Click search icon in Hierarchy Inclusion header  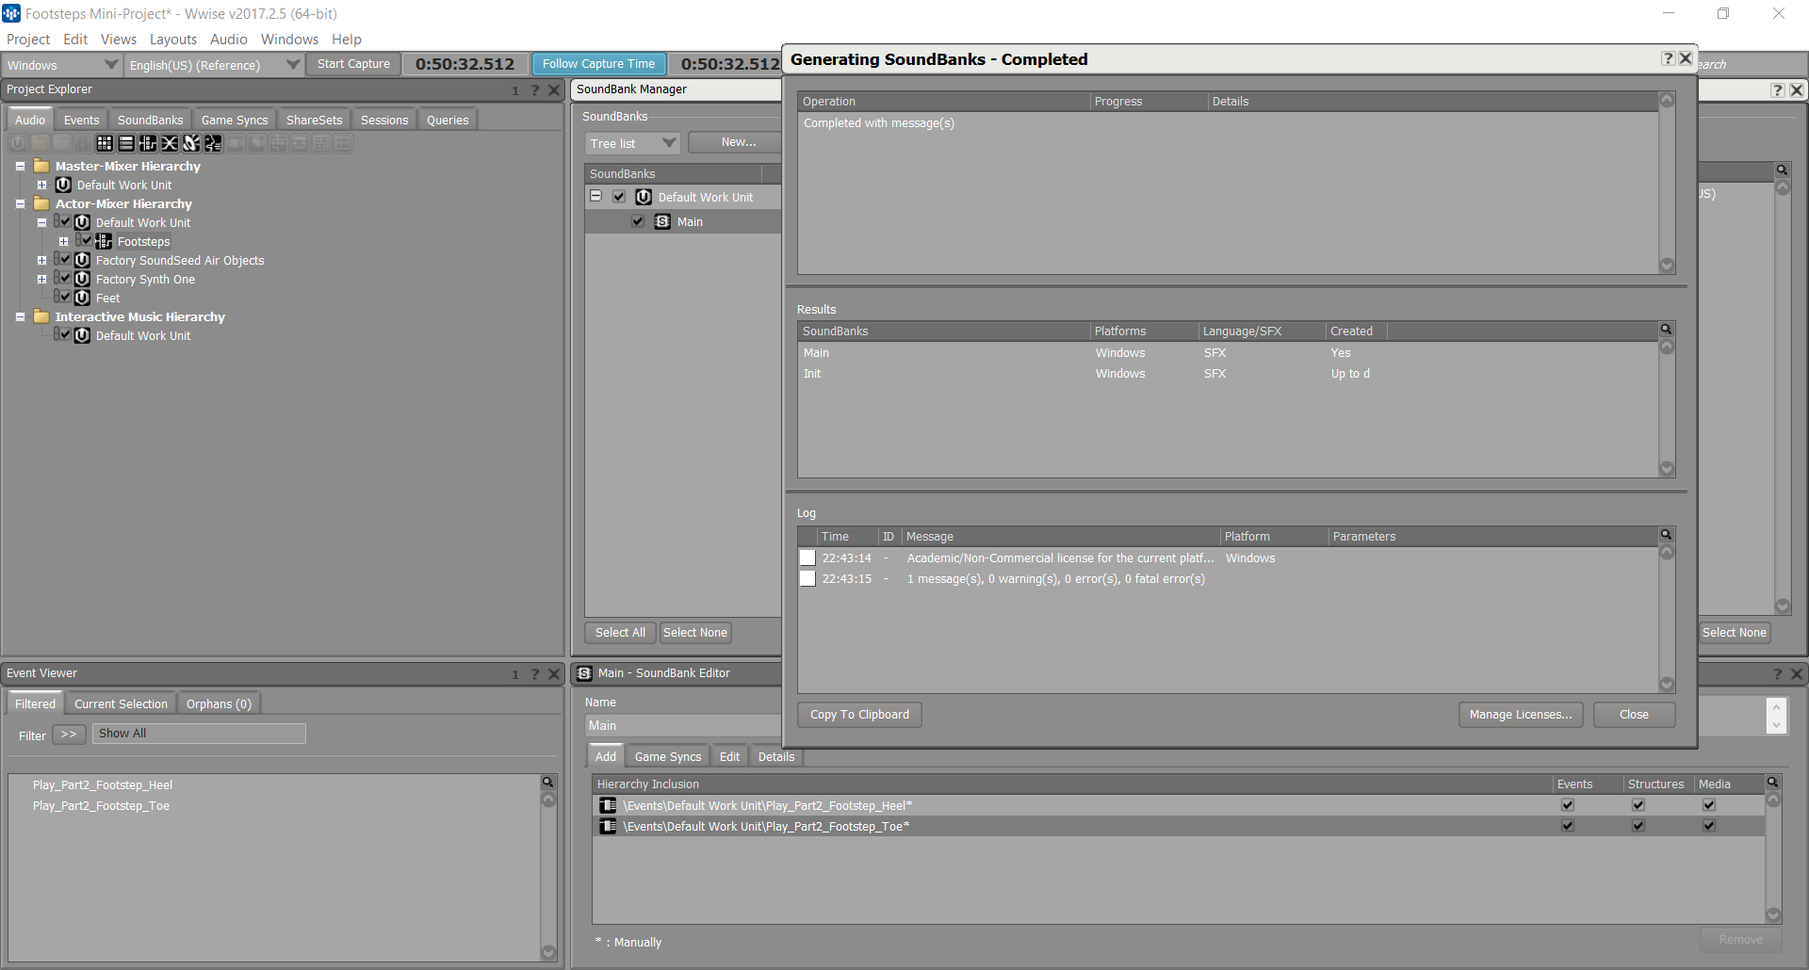[1772, 783]
